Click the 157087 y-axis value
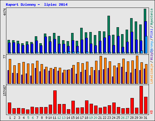The width and height of the screenshot is (155, 121). coord(5,90)
